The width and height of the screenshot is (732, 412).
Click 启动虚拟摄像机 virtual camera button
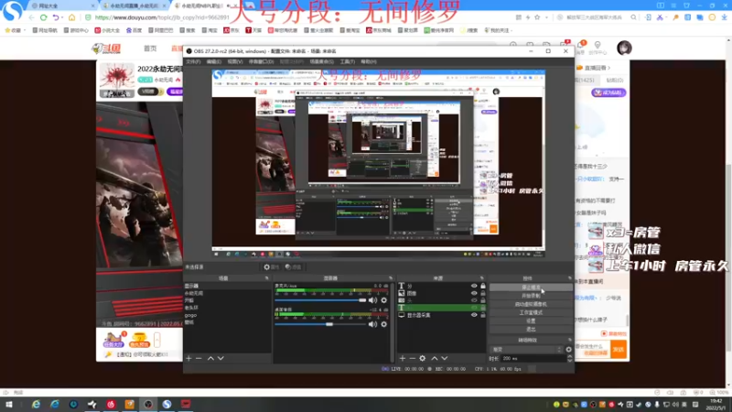[532, 304]
